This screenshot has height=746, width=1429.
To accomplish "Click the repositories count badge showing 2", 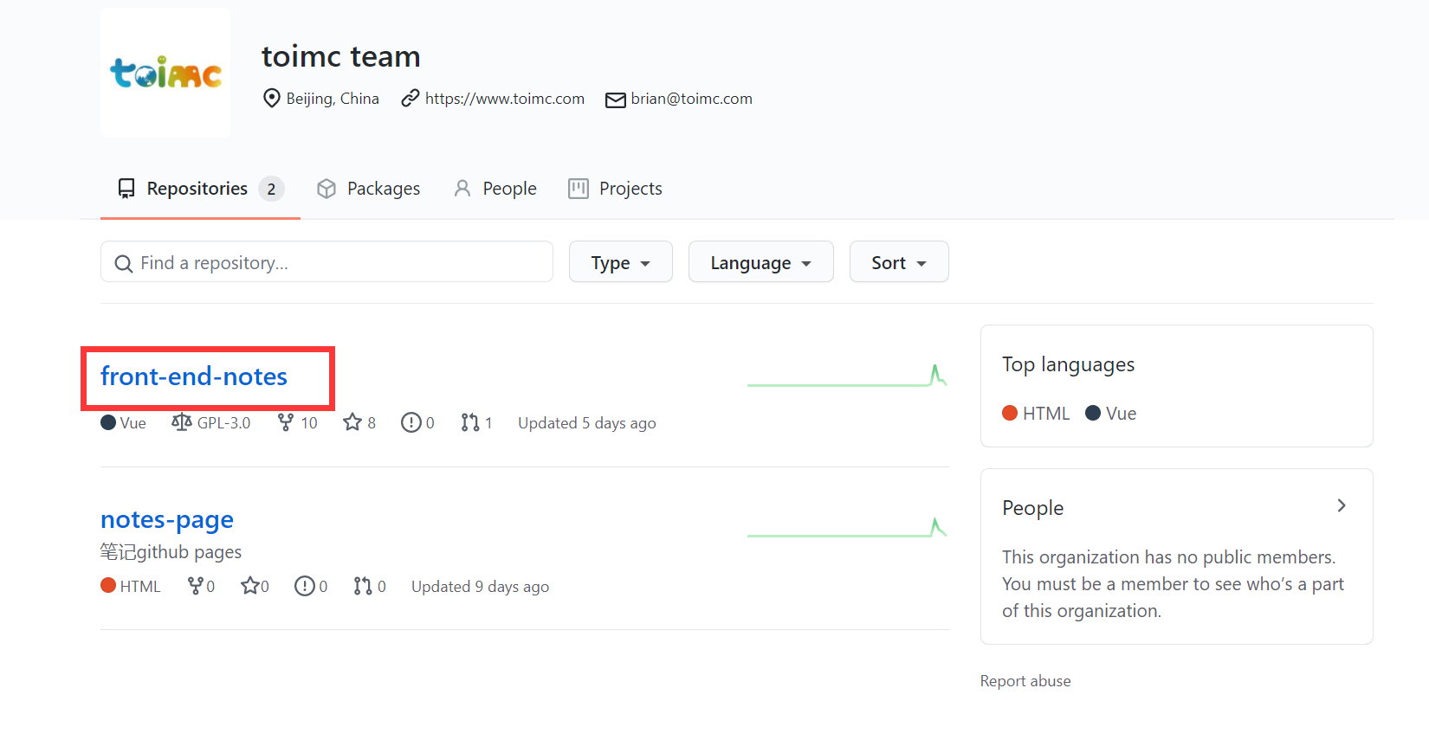I will point(271,189).
